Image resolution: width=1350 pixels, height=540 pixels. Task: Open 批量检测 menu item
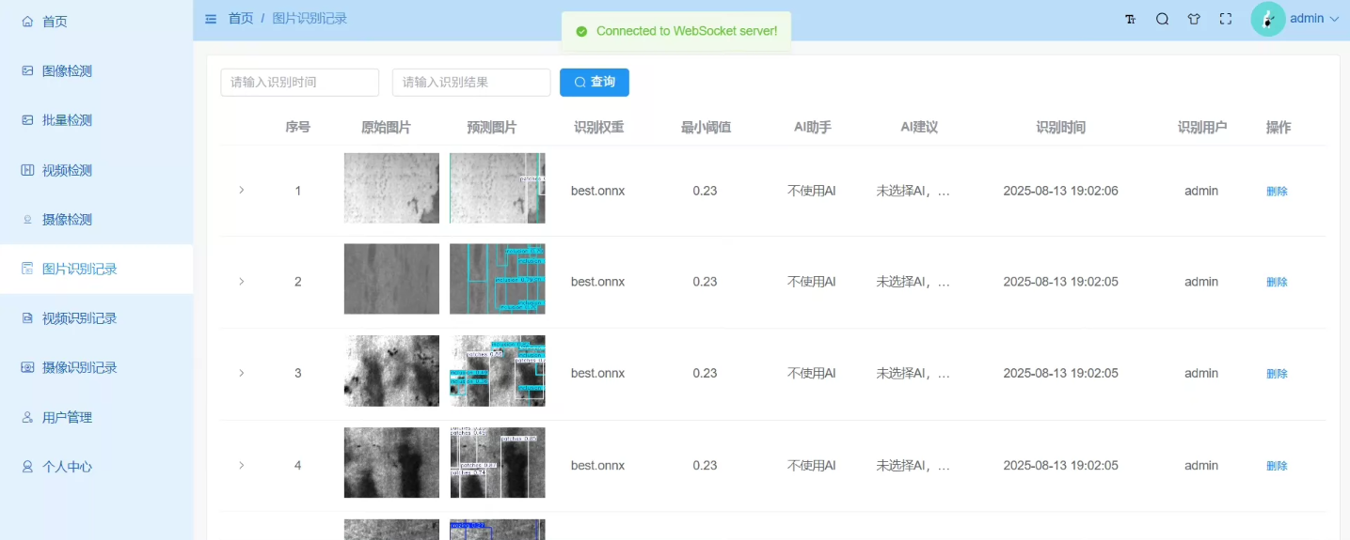click(96, 120)
